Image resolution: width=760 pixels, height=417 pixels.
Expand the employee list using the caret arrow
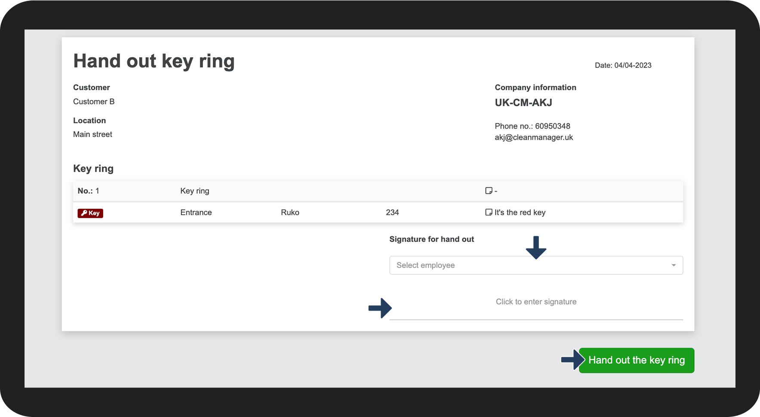(x=674, y=265)
